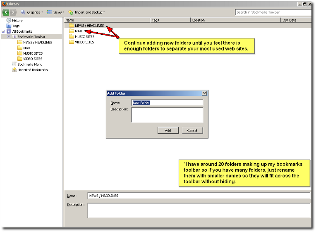Viewport: 316px width, 232px height.
Task: Select All Bookmarks in the sidebar
Action: tap(22, 31)
